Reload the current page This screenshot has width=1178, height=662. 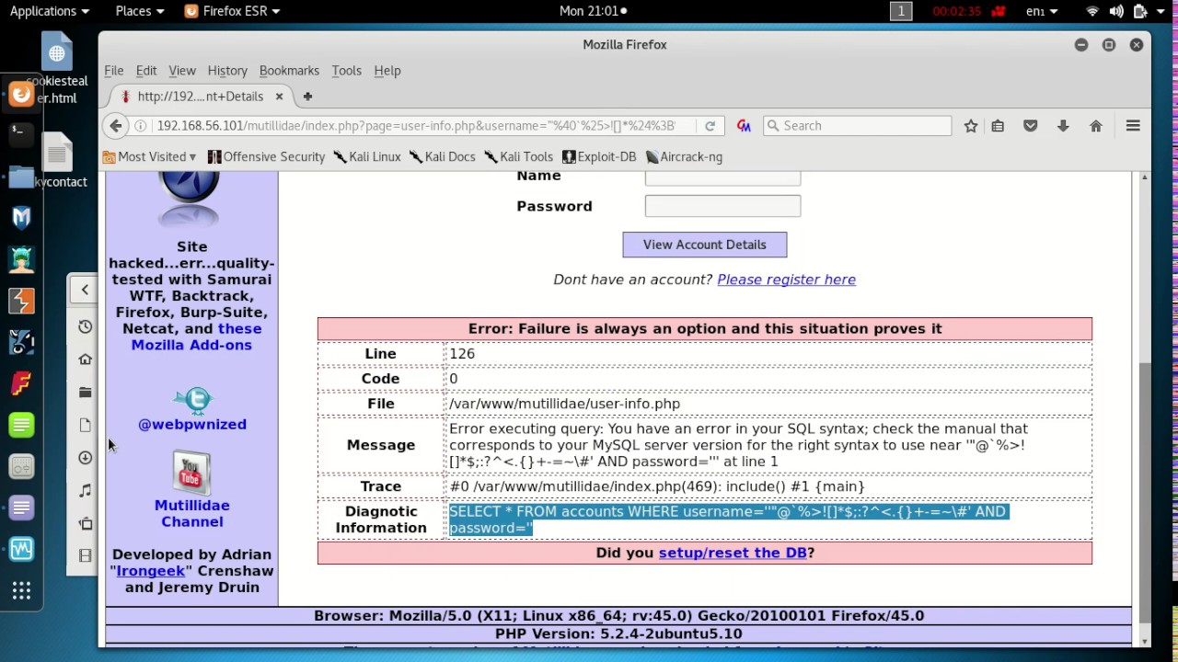tap(710, 126)
